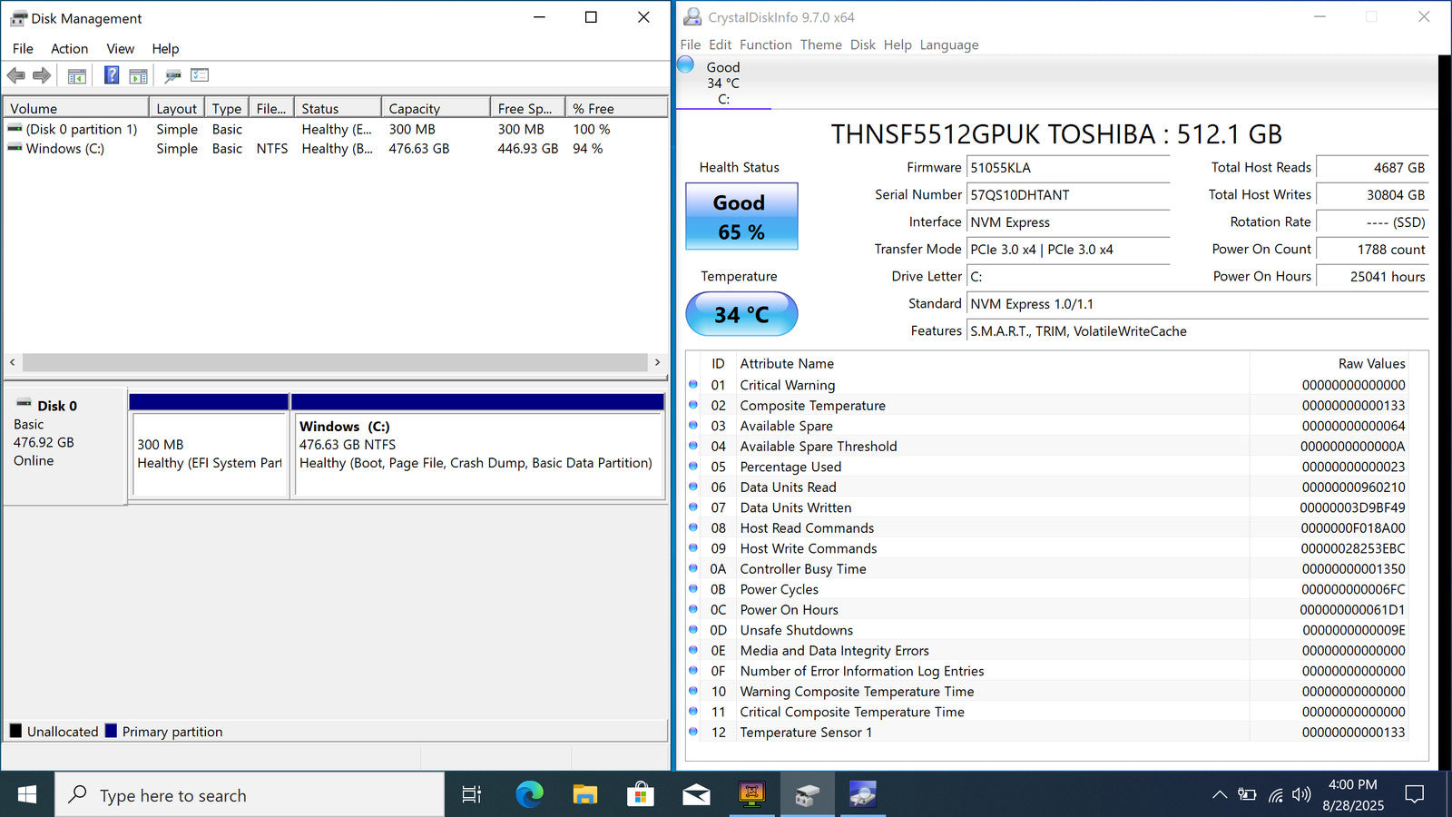Sort volumes by the Capacity column header
The image size is (1452, 817).
click(435, 108)
